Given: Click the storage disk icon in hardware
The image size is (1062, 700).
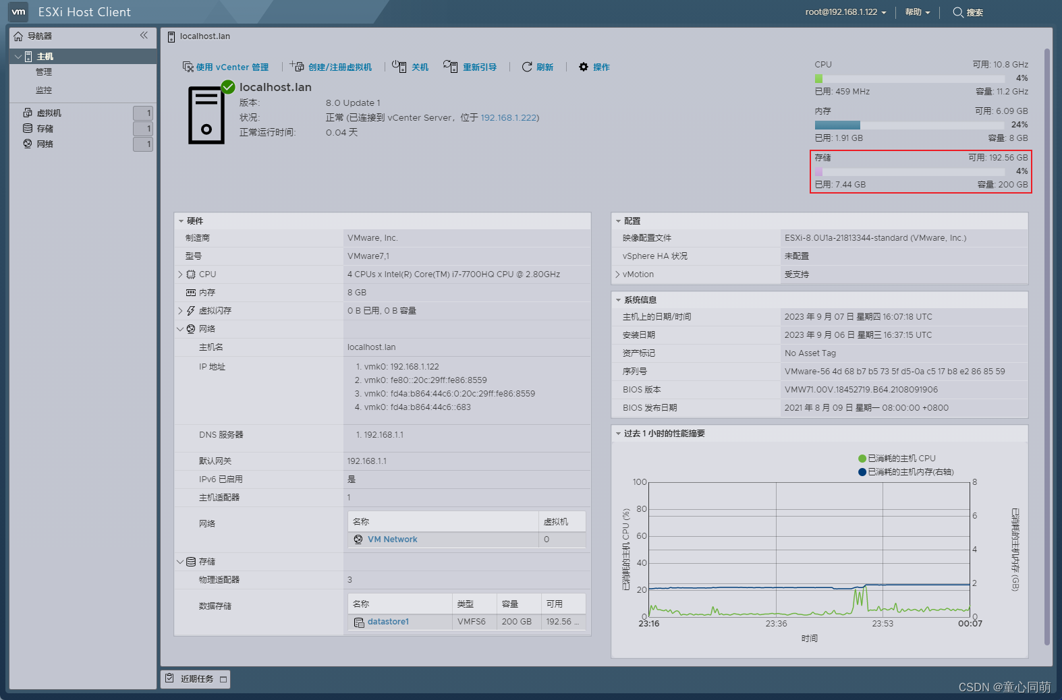Looking at the screenshot, I should [191, 562].
